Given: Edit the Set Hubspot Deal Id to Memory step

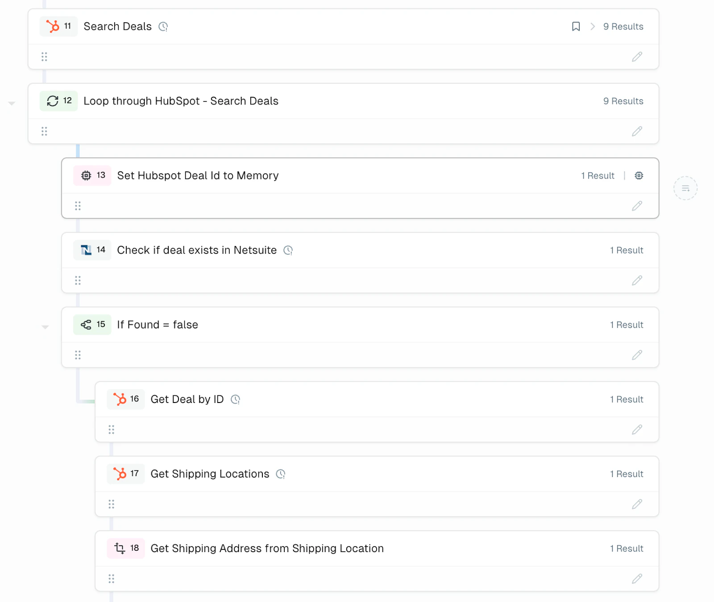Looking at the screenshot, I should pos(637,206).
